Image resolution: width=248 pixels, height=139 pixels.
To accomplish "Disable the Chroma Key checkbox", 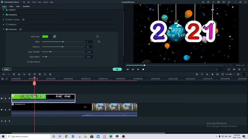I will [7, 29].
